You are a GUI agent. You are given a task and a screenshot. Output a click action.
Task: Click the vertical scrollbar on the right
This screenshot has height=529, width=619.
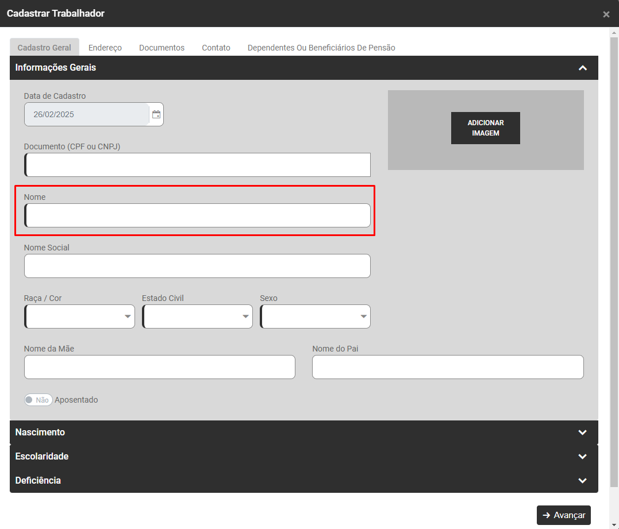pos(614,230)
